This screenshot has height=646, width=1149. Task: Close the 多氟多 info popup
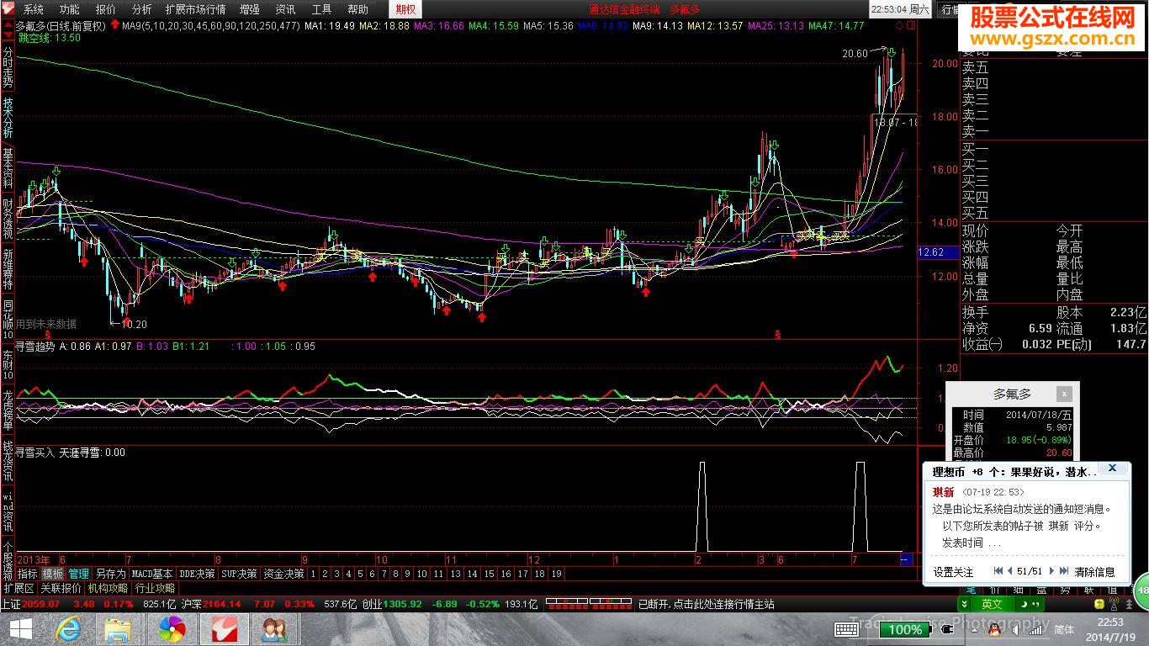pos(1064,393)
